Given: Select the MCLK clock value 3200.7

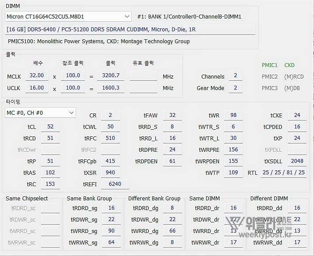Looking at the screenshot, I should [x=111, y=76].
